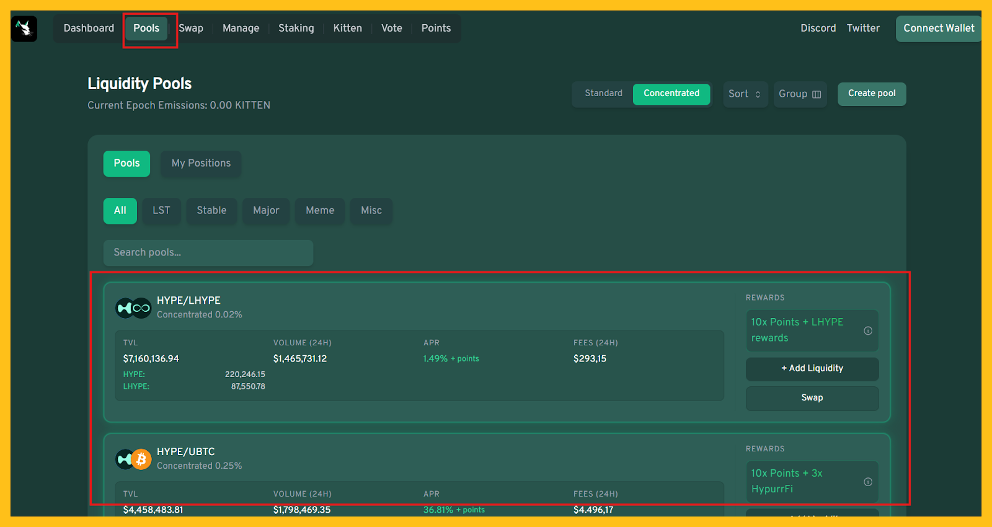
Task: Click info icon beside LHYPE rewards
Action: click(867, 330)
